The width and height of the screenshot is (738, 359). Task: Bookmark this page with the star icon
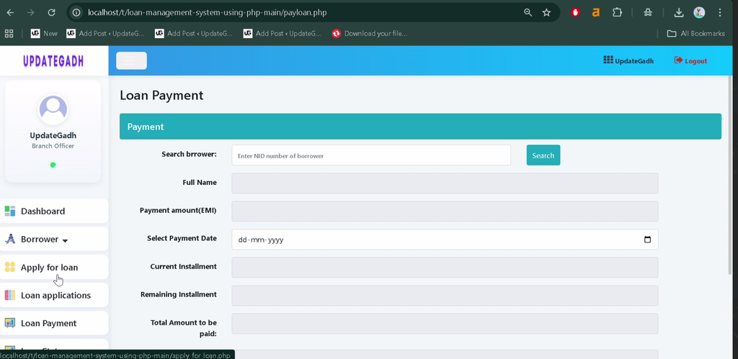tap(546, 13)
